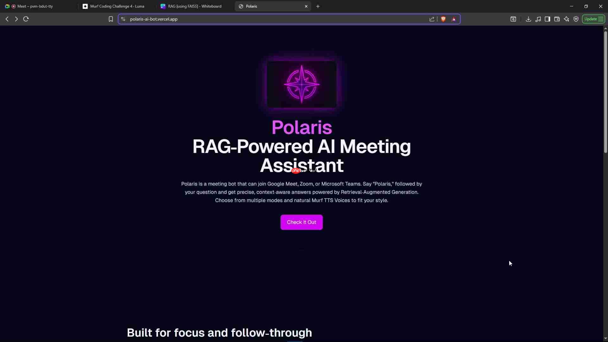The width and height of the screenshot is (608, 342).
Task: Open the Leo AI assistant
Action: click(x=567, y=19)
